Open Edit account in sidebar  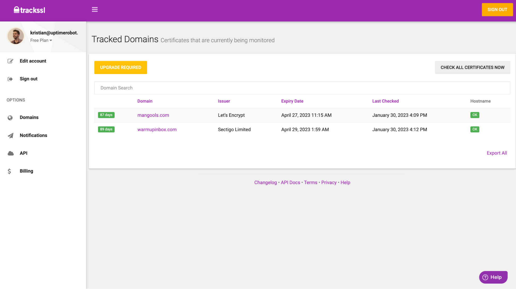click(33, 61)
